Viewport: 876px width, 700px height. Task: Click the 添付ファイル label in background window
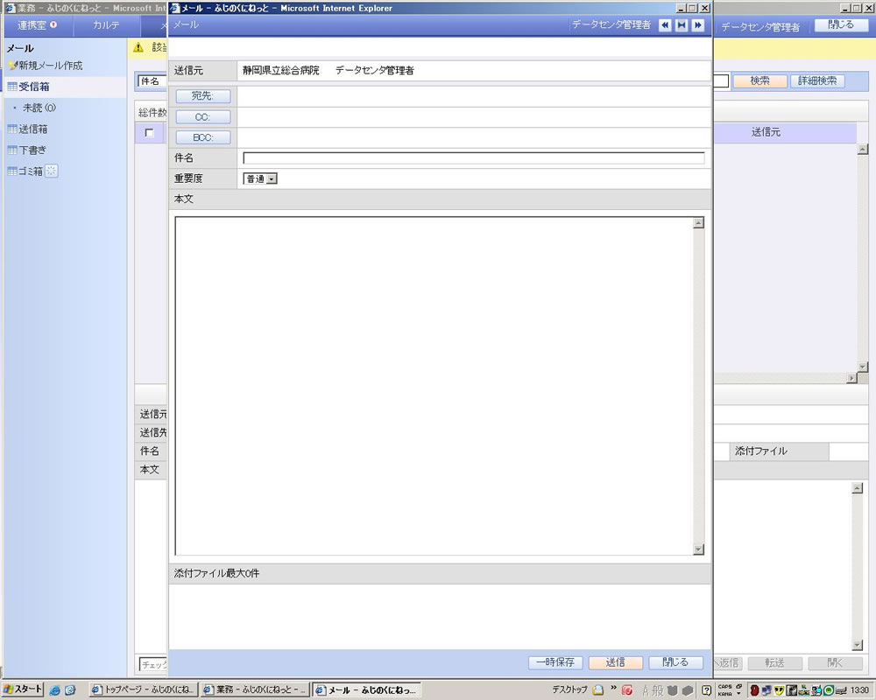pos(761,451)
